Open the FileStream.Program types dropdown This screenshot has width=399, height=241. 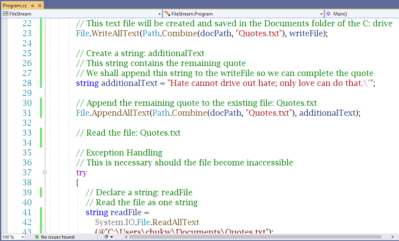[x=320, y=14]
